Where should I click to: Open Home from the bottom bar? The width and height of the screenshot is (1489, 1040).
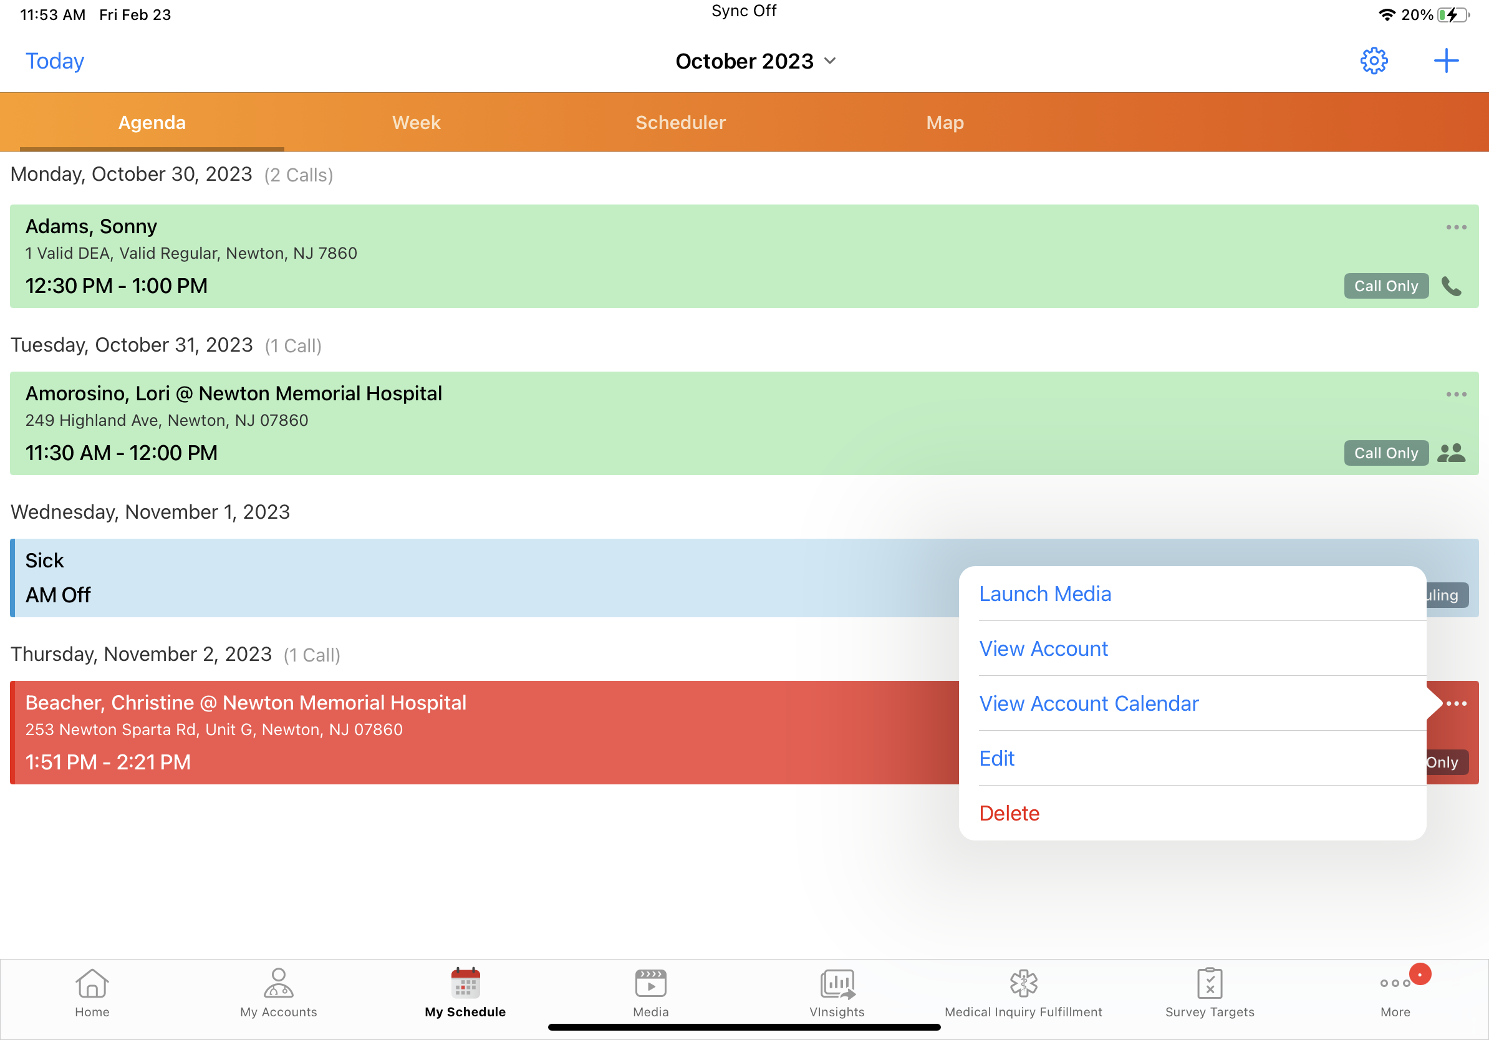(x=92, y=993)
